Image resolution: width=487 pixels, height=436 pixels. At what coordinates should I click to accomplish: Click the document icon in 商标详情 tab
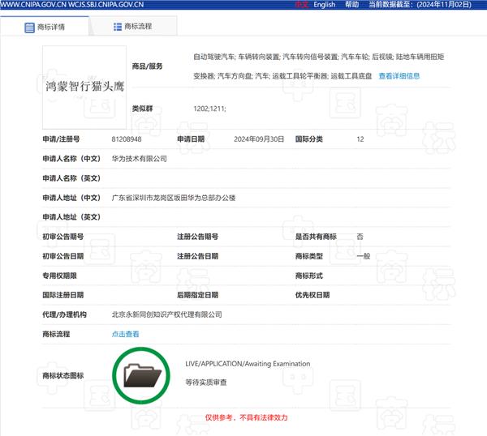(x=29, y=27)
